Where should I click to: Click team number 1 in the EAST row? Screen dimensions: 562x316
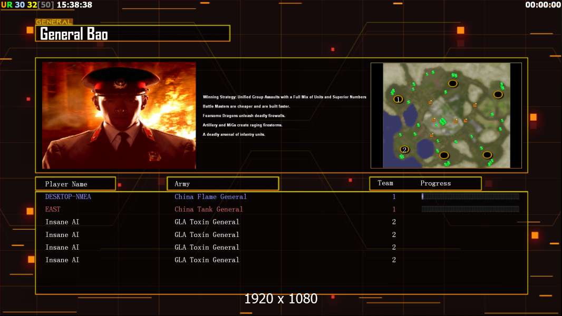(x=394, y=209)
